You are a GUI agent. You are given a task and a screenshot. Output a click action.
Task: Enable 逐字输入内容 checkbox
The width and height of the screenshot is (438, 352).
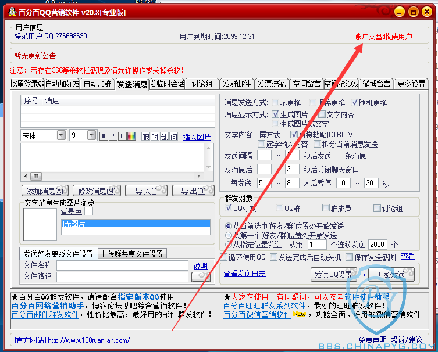click(261, 144)
